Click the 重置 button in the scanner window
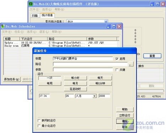 click(152, 56)
